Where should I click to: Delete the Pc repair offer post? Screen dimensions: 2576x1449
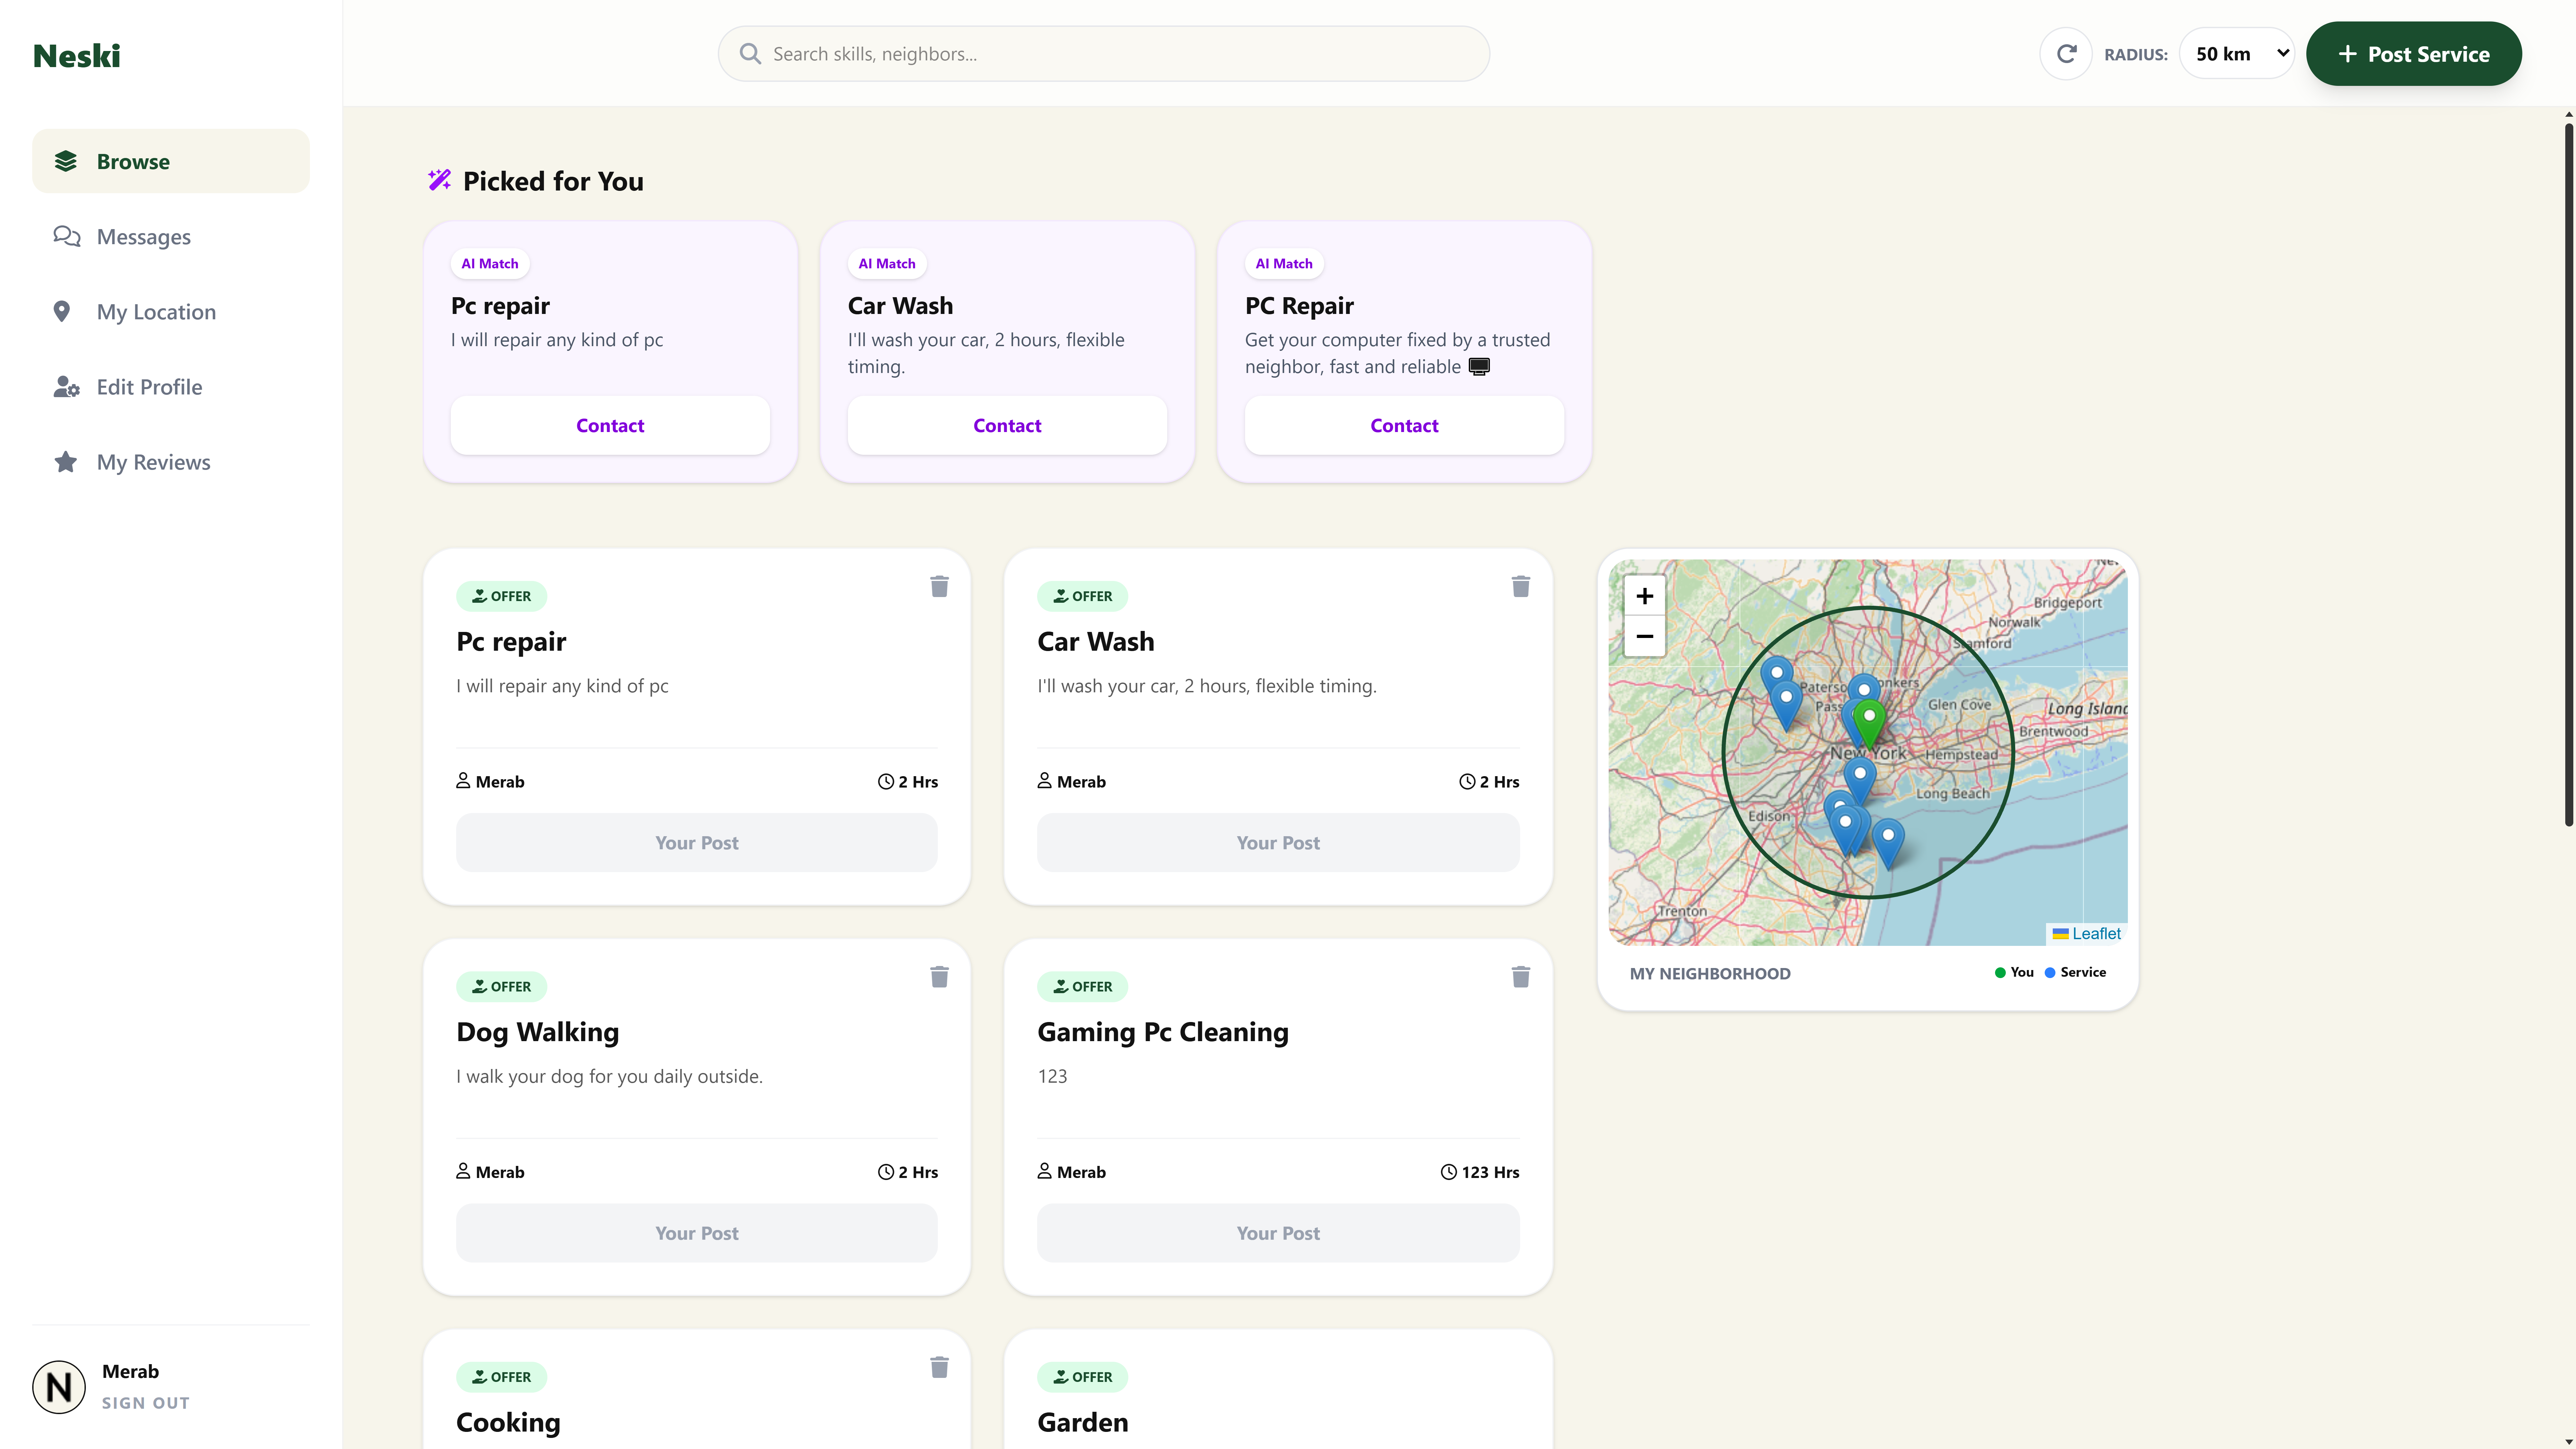click(939, 587)
